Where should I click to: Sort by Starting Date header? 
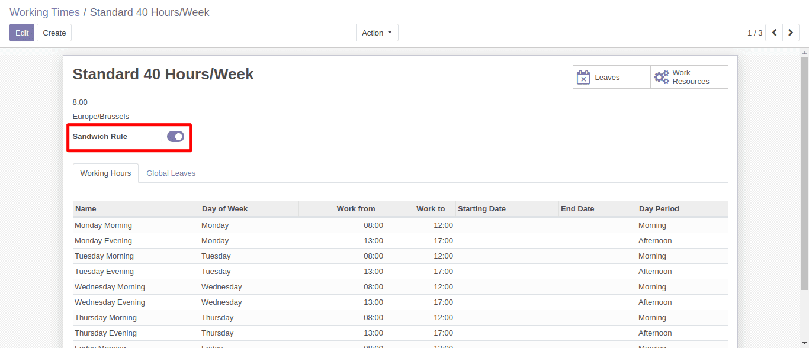coord(507,209)
